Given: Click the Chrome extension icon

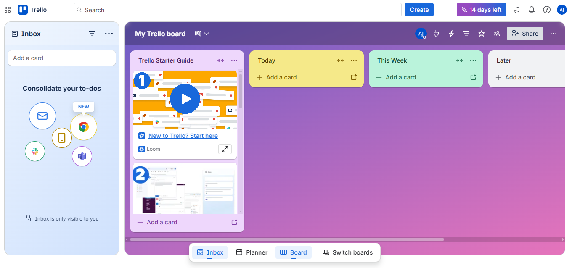Looking at the screenshot, I should (x=84, y=127).
